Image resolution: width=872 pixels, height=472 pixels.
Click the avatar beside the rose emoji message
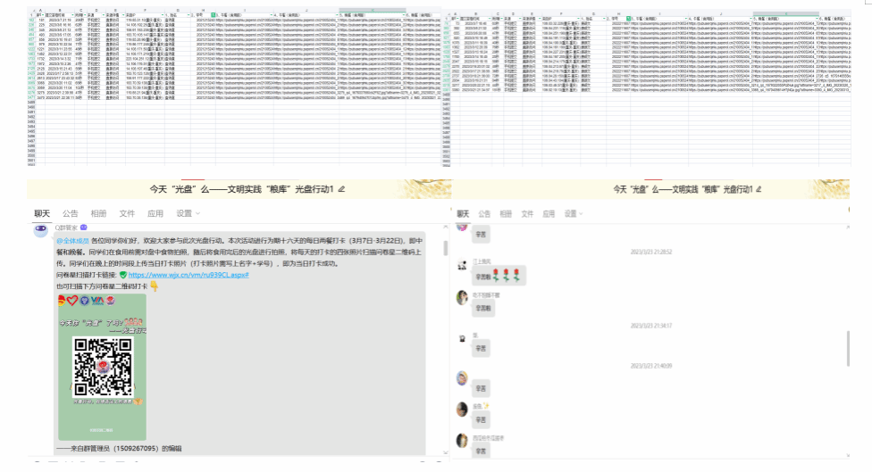tap(462, 267)
